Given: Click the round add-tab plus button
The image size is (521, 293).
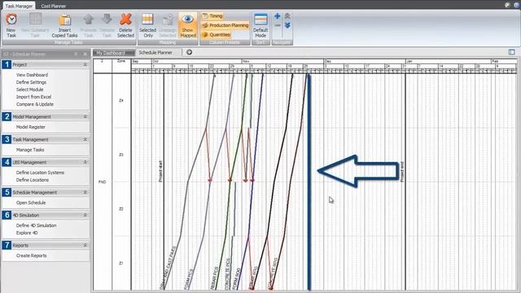Looking at the screenshot, I should coord(189,52).
